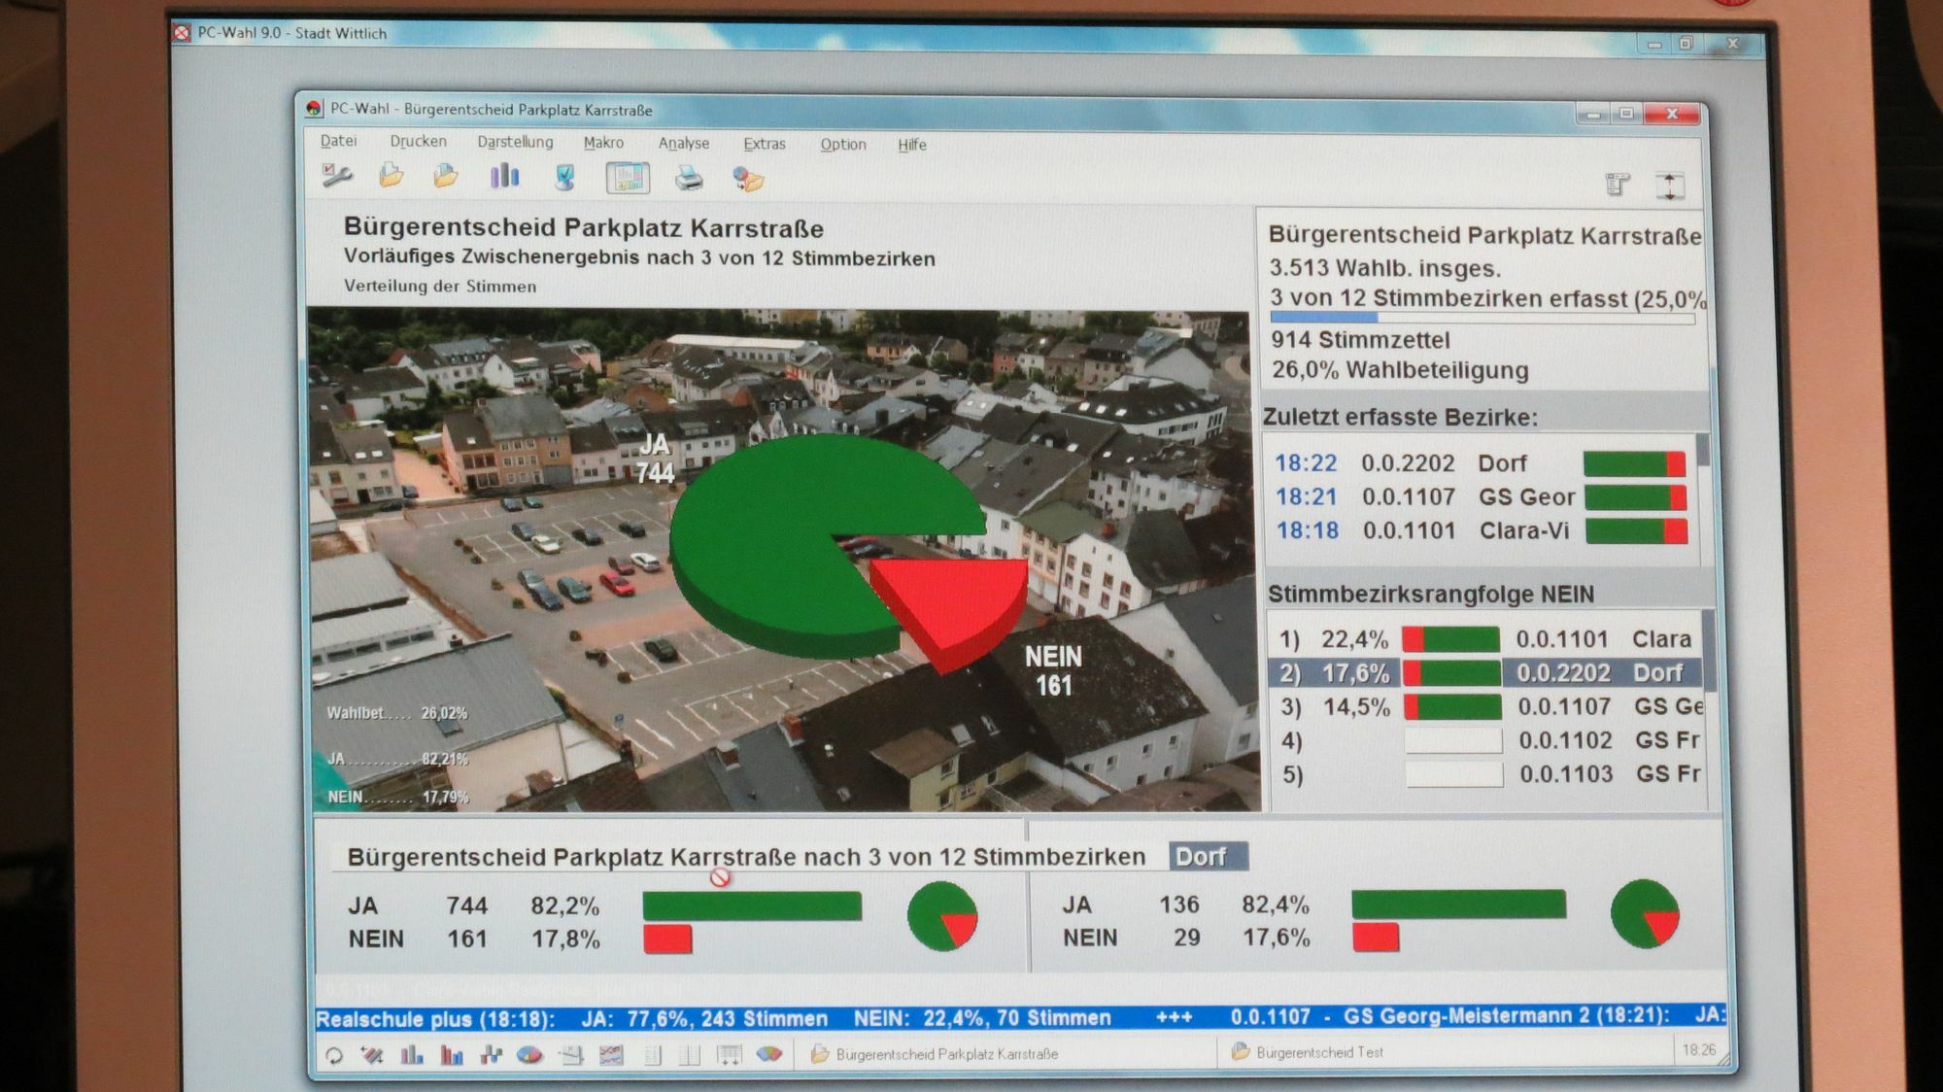The height and width of the screenshot is (1092, 1943).
Task: Click the panel layout icon beside expand arrows
Action: 1618,185
